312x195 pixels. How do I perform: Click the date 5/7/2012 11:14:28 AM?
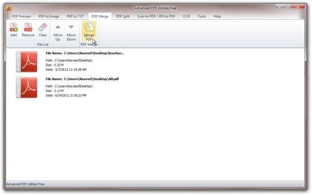click(x=71, y=70)
